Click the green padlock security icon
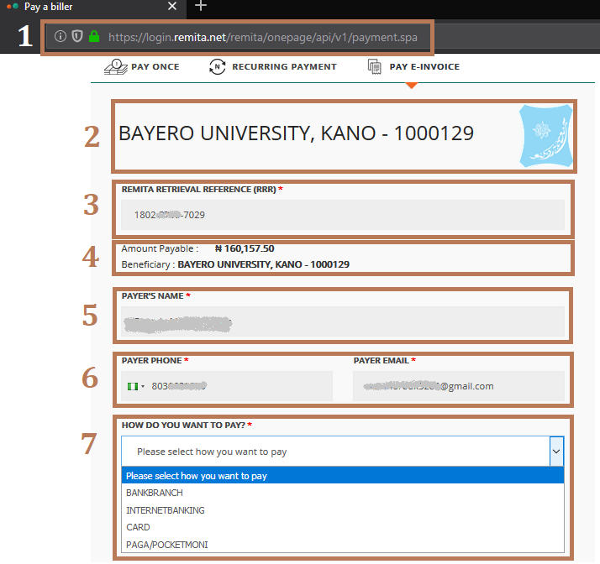Viewport: 600px width, 564px height. (93, 37)
